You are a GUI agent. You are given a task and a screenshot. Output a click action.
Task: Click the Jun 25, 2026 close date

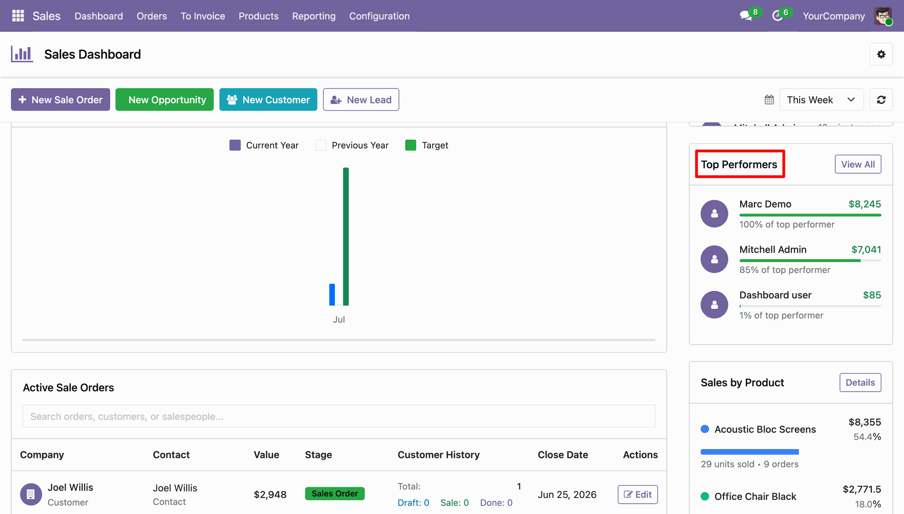(x=567, y=495)
